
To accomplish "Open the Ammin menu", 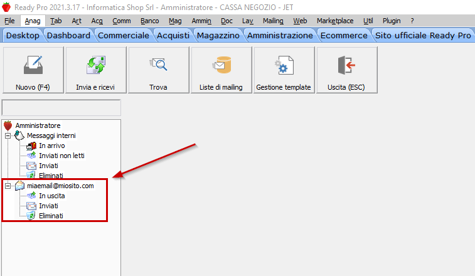I will click(201, 21).
